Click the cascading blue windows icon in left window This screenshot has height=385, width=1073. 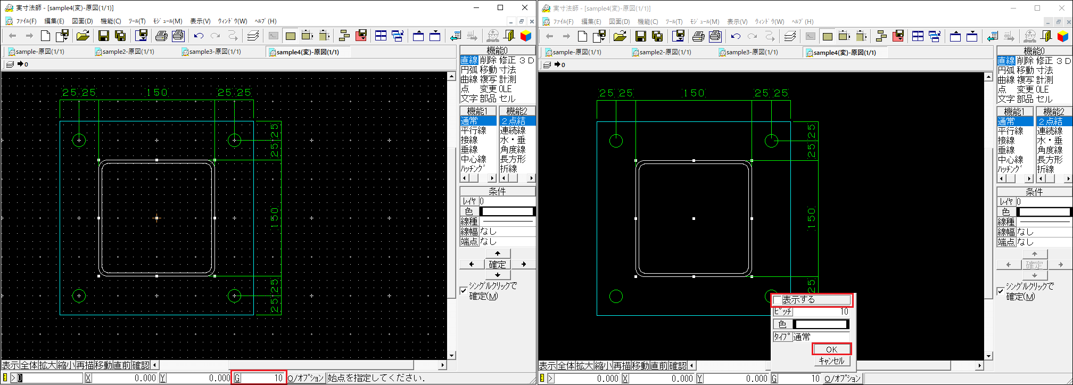[x=398, y=36]
